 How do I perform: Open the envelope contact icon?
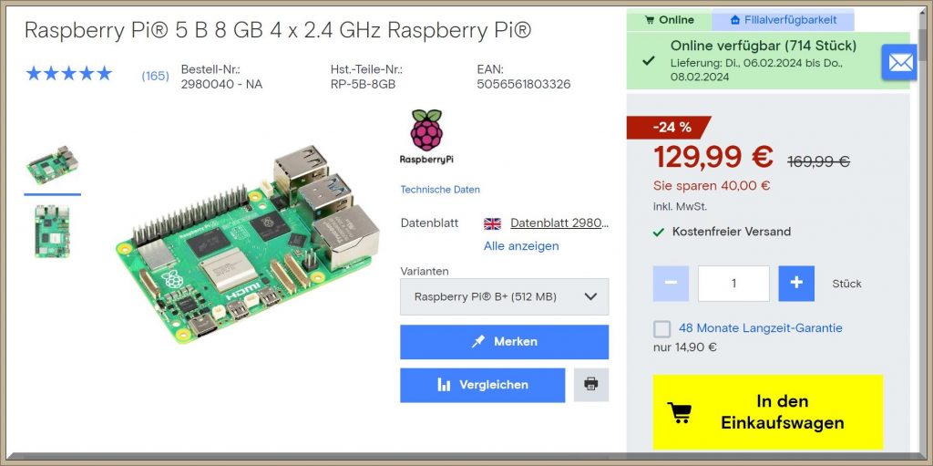(x=900, y=62)
